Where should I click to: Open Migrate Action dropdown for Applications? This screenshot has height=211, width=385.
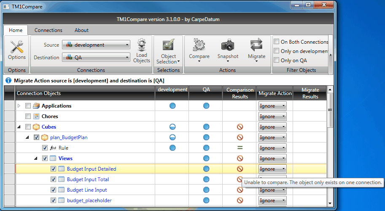tap(272, 106)
